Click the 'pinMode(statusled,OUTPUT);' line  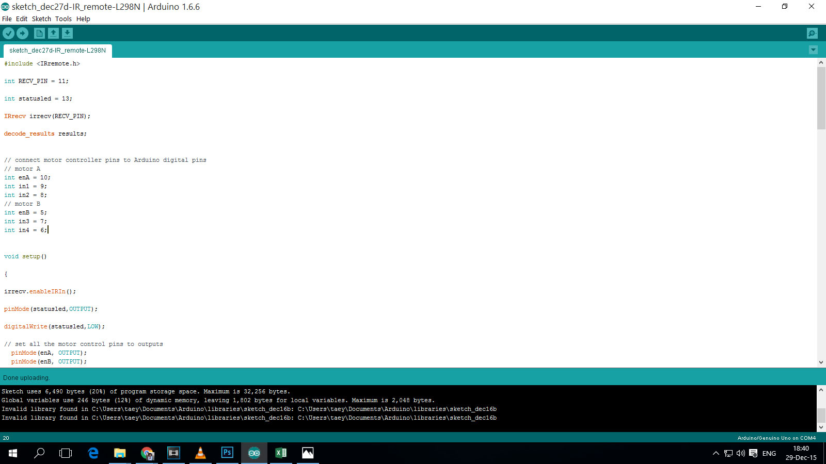point(51,309)
